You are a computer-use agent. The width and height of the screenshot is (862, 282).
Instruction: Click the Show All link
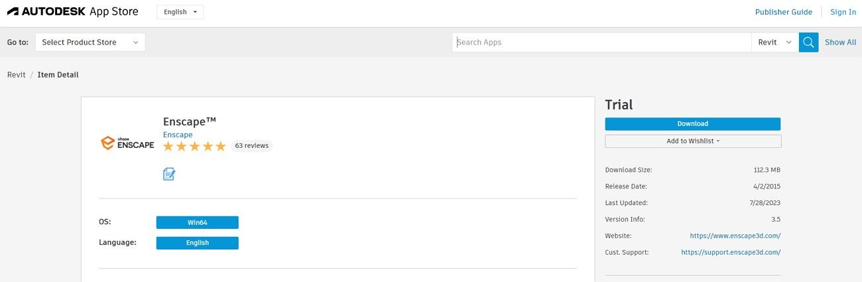(x=840, y=42)
